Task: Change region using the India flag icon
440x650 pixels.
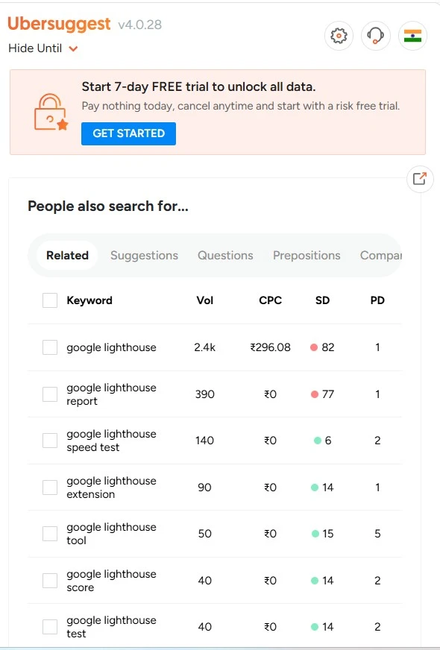Action: click(413, 36)
